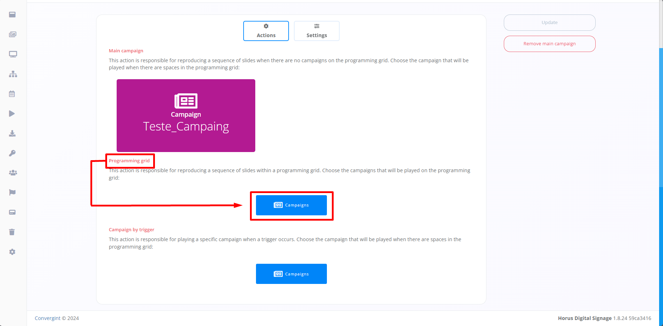The height and width of the screenshot is (326, 663).
Task: Click Campaigns button under Campaign by trigger
Action: coord(291,274)
